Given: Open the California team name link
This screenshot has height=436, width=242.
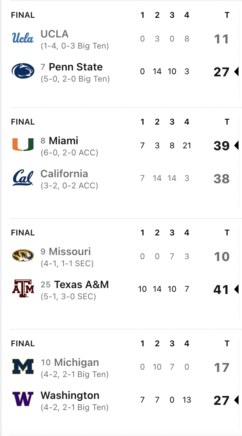Looking at the screenshot, I should (64, 174).
